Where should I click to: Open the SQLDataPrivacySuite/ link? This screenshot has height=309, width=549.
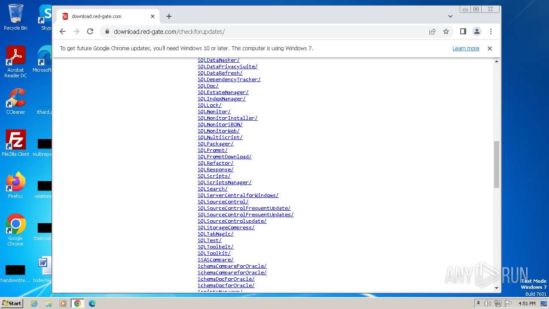coord(228,67)
